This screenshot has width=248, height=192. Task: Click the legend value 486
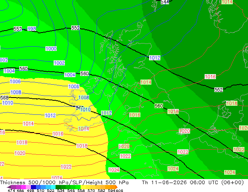(20, 190)
